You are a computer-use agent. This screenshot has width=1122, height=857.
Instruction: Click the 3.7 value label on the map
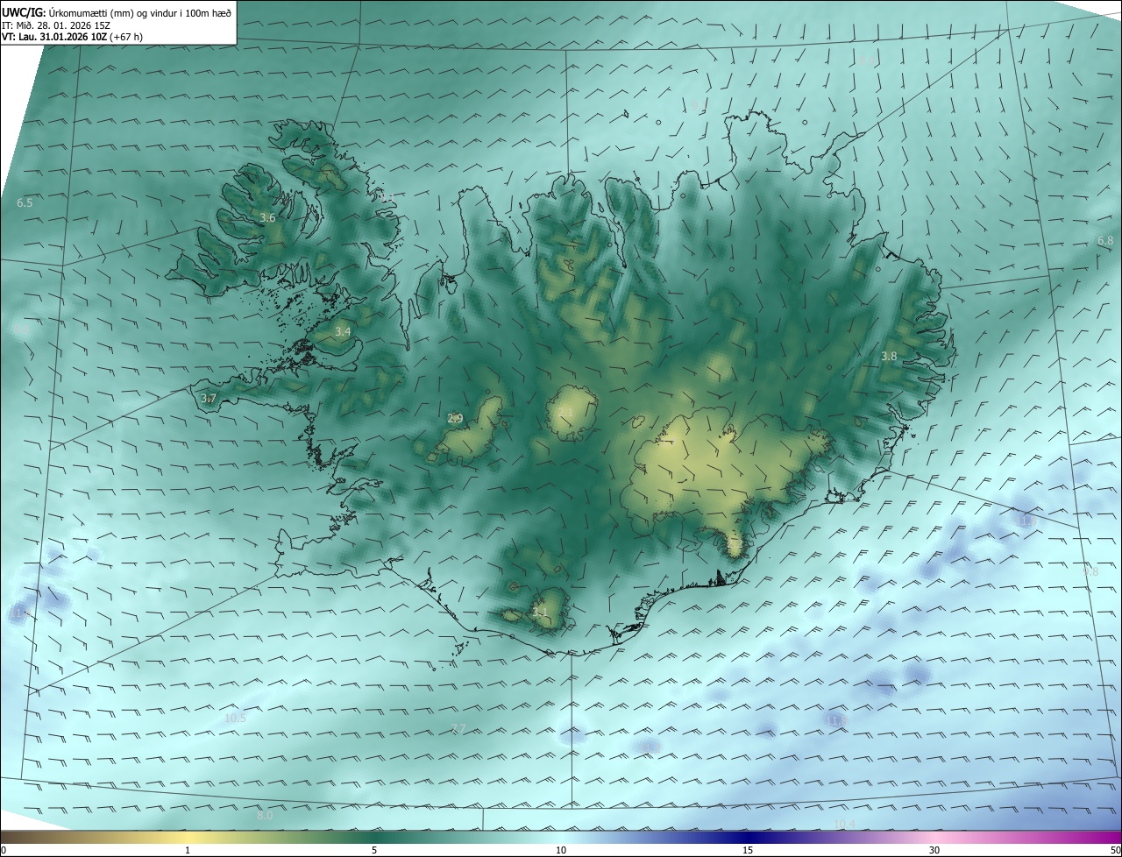coord(209,398)
